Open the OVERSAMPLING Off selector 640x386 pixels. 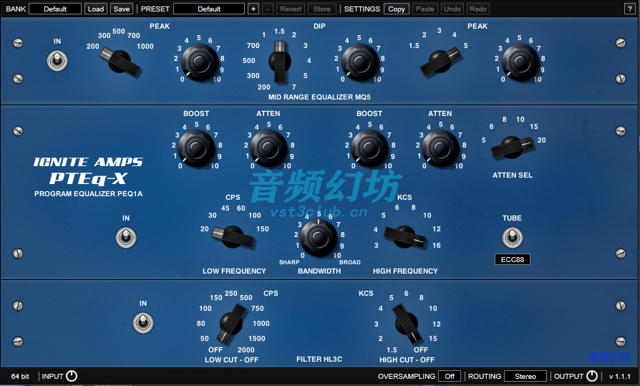click(450, 376)
